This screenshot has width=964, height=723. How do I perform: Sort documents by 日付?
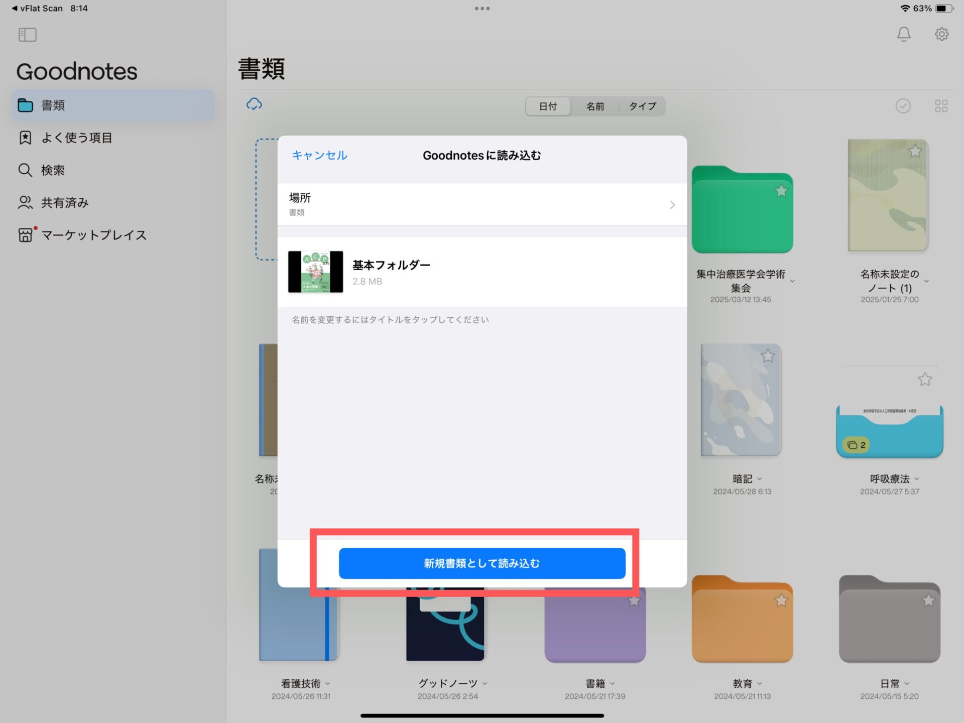point(548,106)
